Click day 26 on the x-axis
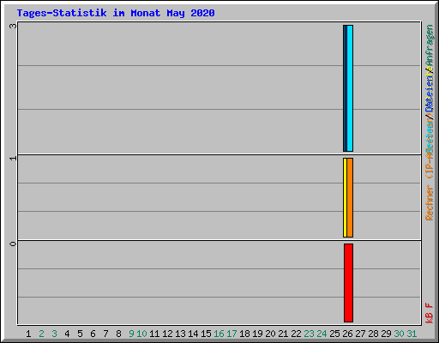Screen dimensions: 439x343 pyautogui.click(x=347, y=334)
